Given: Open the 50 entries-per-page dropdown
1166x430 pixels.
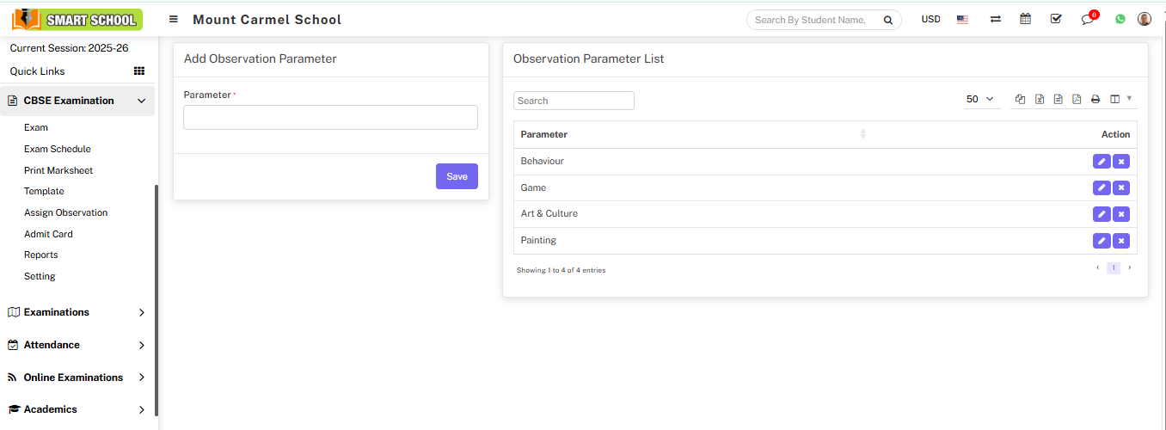Looking at the screenshot, I should click(x=979, y=100).
